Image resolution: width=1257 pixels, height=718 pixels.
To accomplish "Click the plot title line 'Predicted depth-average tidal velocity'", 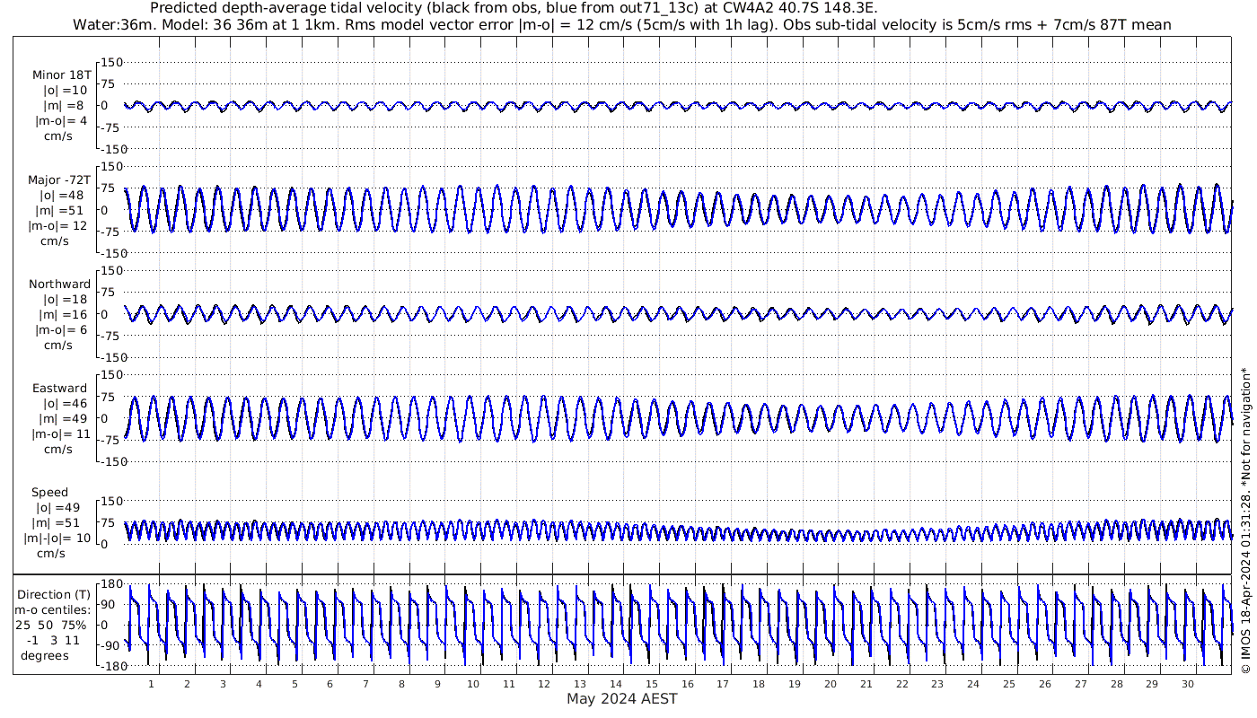I will pyautogui.click(x=514, y=8).
